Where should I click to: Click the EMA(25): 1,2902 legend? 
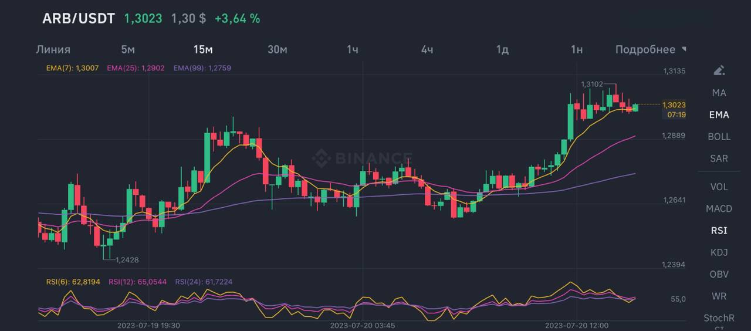137,68
